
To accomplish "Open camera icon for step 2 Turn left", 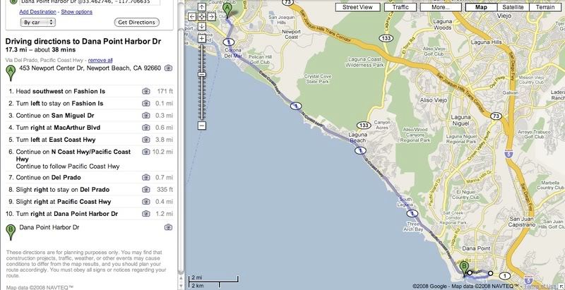I will tap(146, 103).
